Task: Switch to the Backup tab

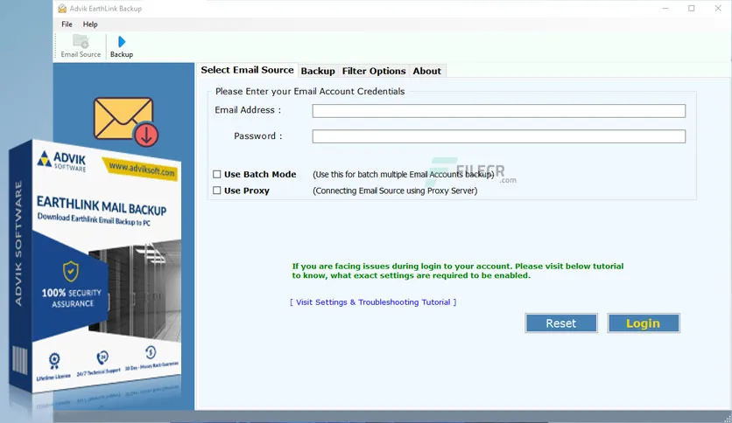Action: (318, 71)
